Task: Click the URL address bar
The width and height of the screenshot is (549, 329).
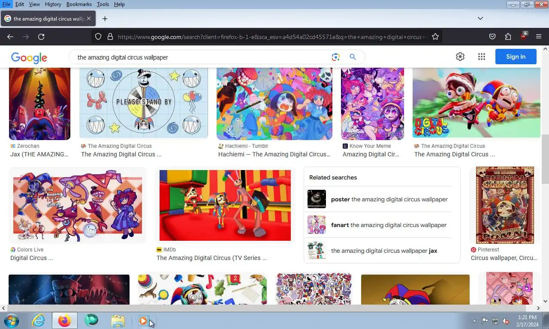Action: (x=272, y=37)
